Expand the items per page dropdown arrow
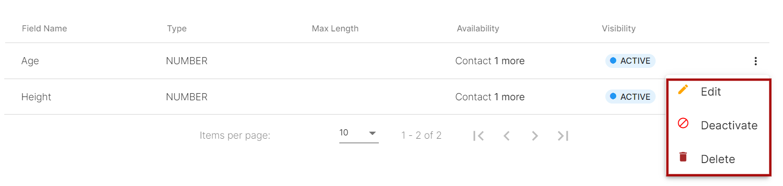Viewport: 783px width, 186px height. (372, 133)
